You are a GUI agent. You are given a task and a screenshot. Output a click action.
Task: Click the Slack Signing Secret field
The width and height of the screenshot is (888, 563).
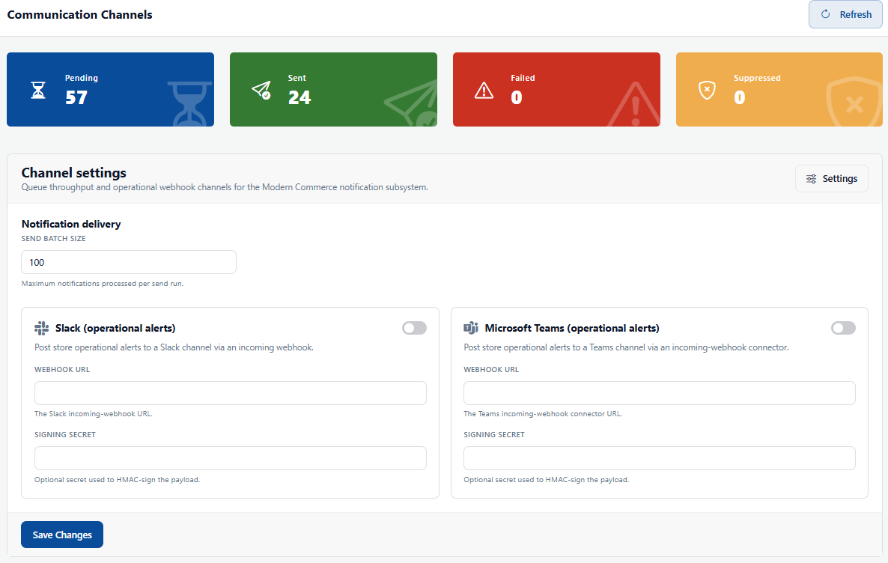pos(231,458)
